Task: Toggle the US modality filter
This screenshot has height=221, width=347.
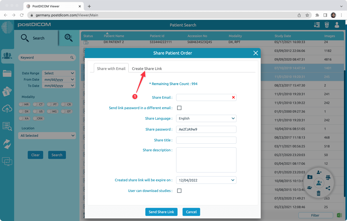Action: point(38,111)
